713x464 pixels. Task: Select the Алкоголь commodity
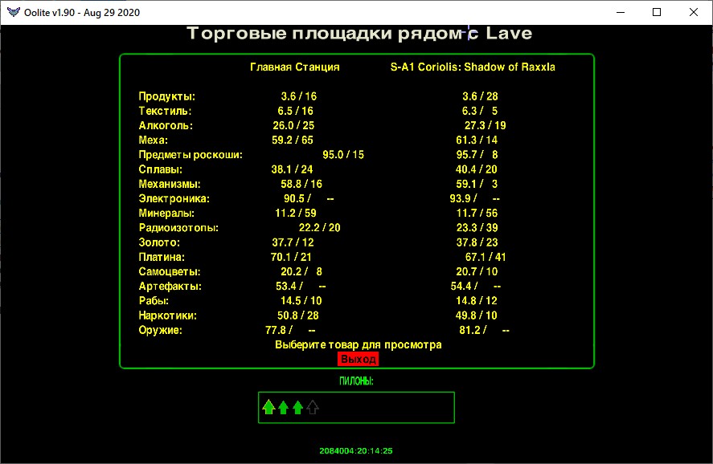pos(166,125)
